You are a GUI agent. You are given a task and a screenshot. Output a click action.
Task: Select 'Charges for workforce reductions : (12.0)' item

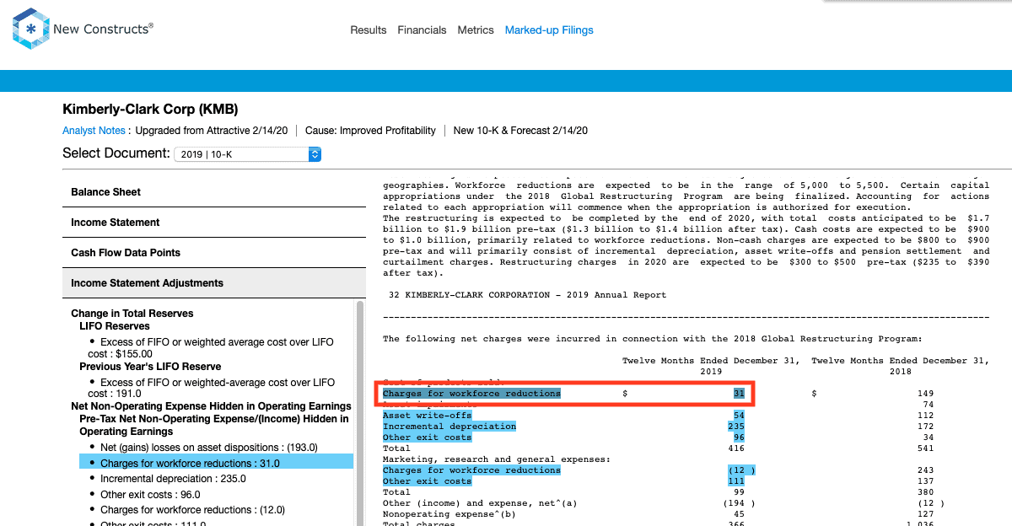tap(192, 510)
